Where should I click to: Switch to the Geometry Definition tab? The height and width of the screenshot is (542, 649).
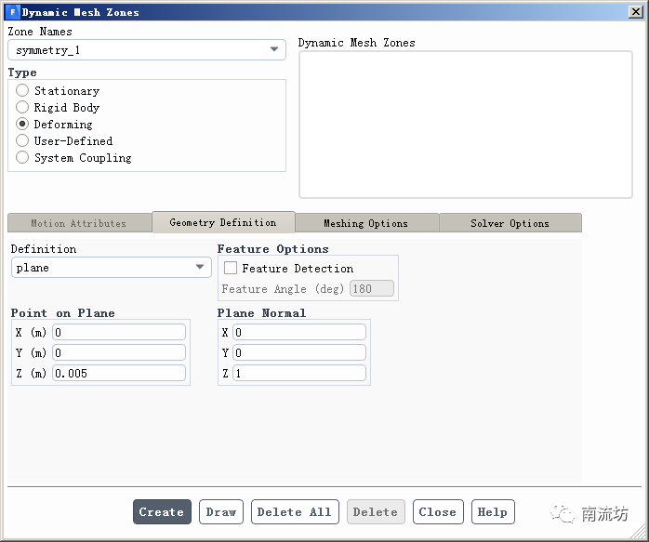(223, 223)
